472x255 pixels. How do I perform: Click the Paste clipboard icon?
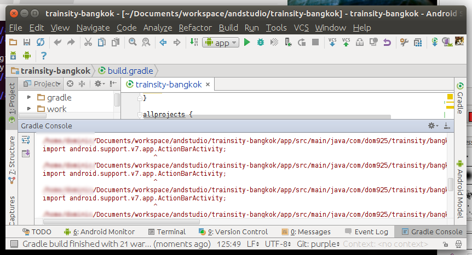point(116,42)
